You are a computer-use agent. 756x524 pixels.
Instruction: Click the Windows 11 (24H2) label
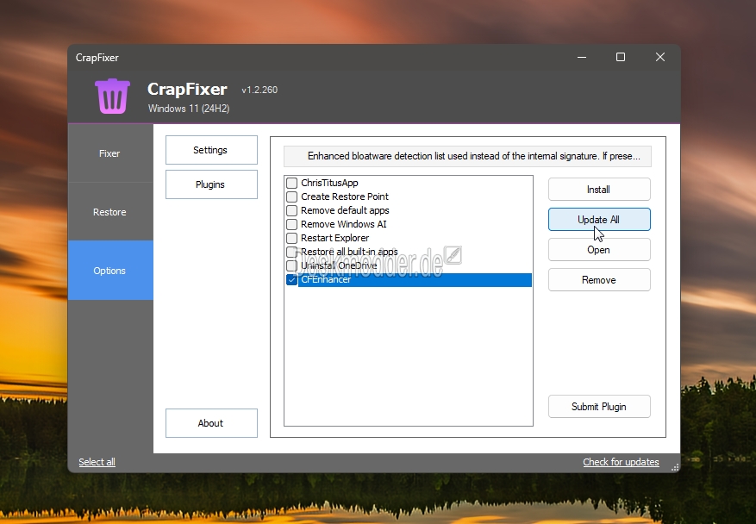coord(189,109)
